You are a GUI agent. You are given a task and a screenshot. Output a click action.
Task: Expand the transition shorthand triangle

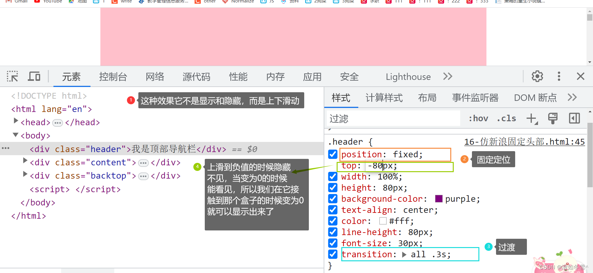pos(404,254)
